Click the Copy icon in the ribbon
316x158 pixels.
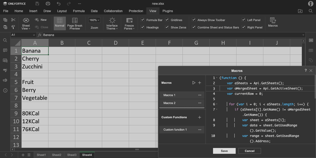pos(5,20)
